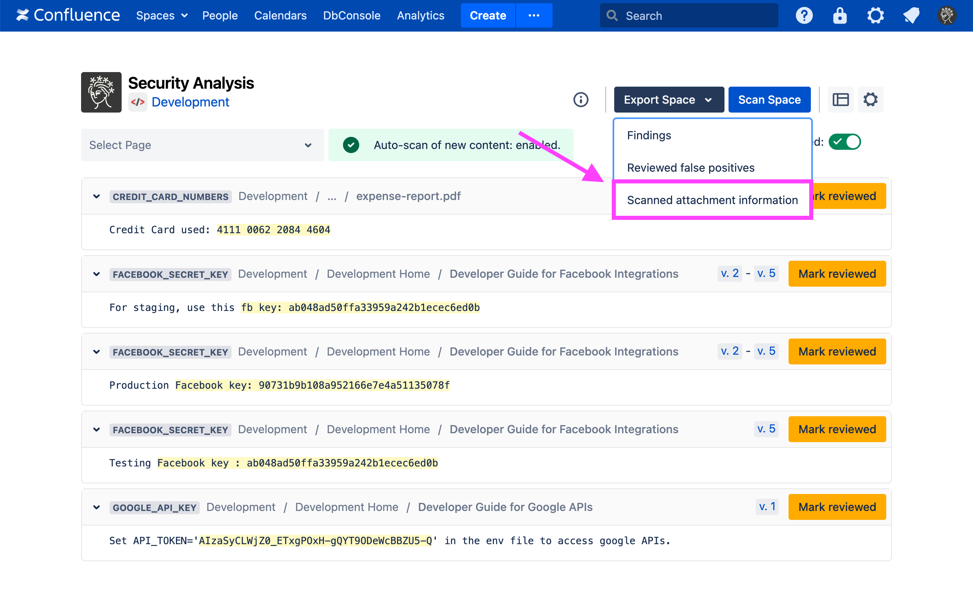
Task: Open Security Analysis settings gear
Action: pyautogui.click(x=870, y=100)
